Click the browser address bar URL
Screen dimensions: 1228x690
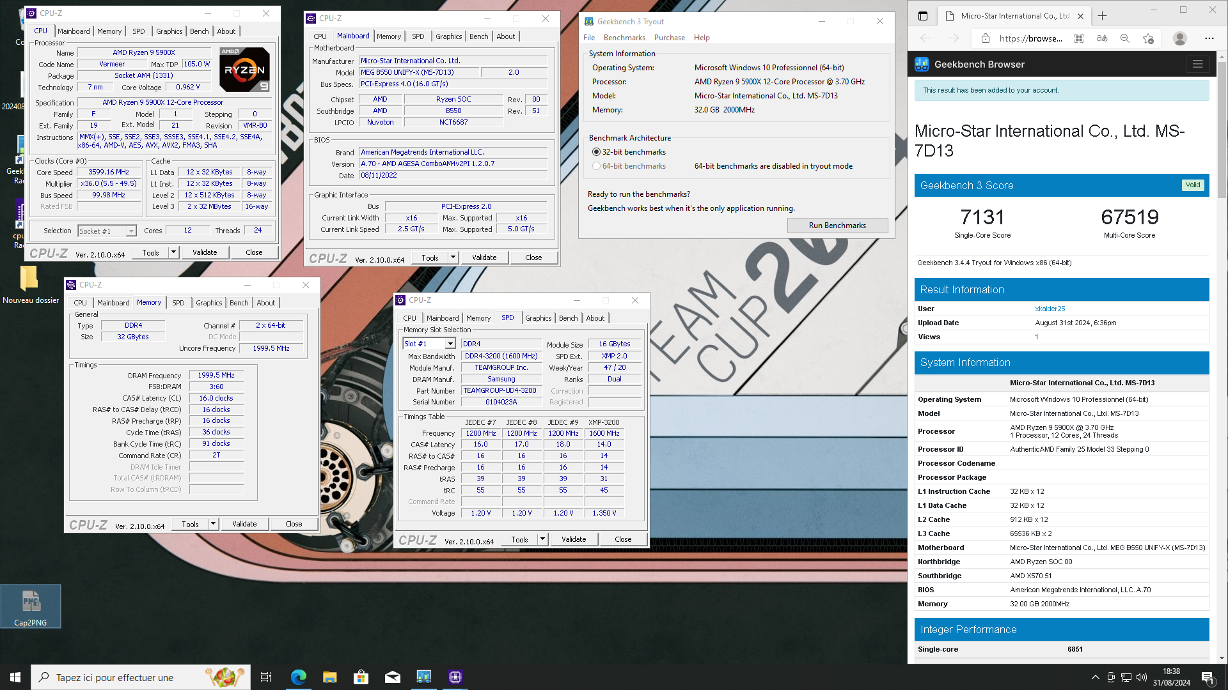[1030, 38]
